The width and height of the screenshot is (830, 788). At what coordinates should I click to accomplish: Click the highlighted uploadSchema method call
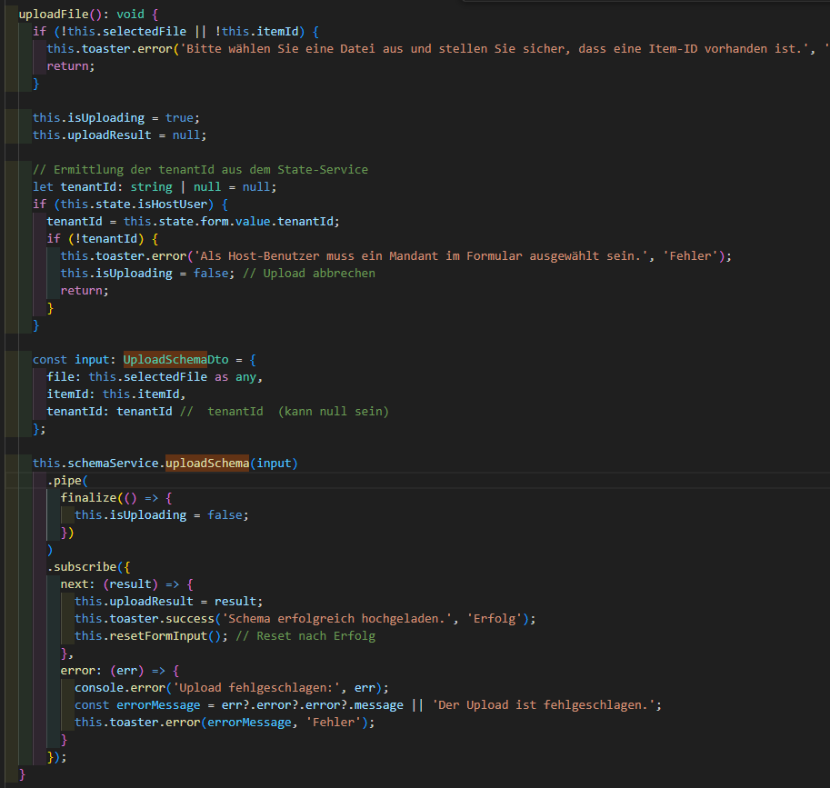pos(207,464)
